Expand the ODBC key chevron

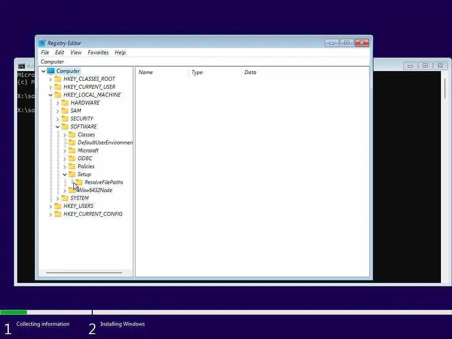64,158
